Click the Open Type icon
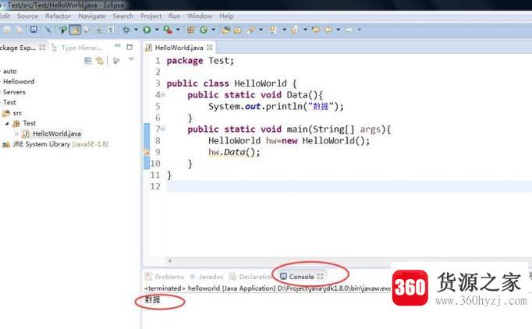This screenshot has width=532, height=329. (x=225, y=30)
